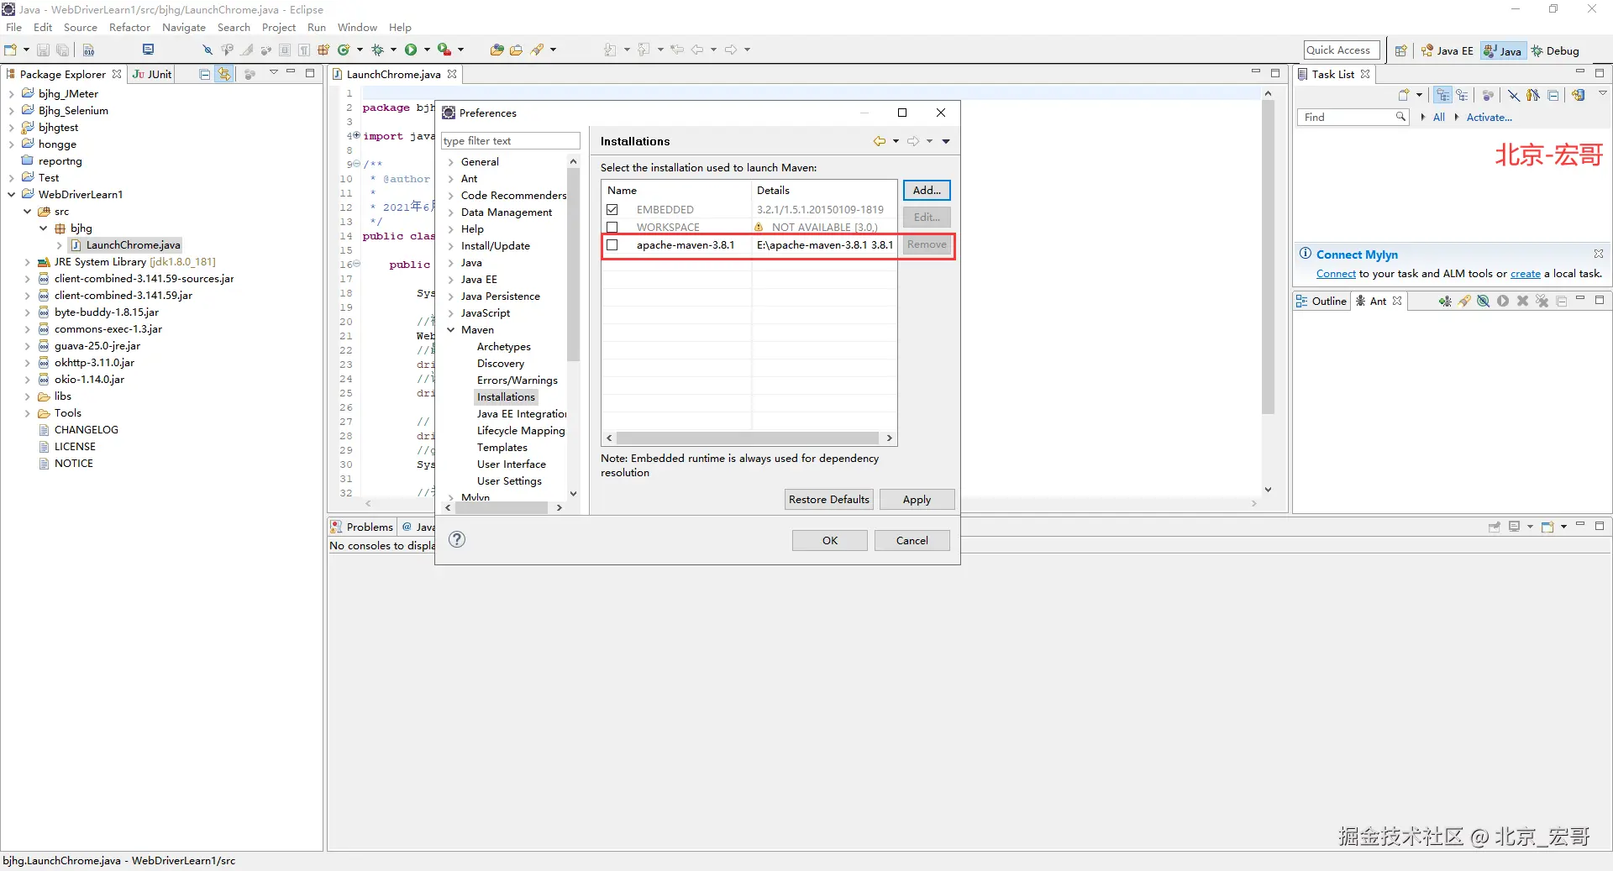
Task: Collapse the Maven preferences node
Action: [x=451, y=330]
